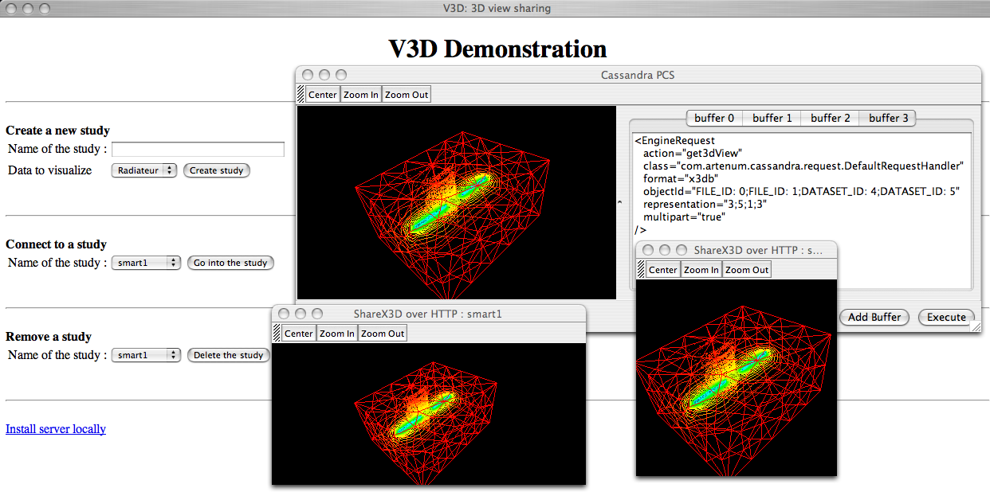Screen dimensions: 990x492
Task: Open the Remove a study name dropdown
Action: [x=146, y=355]
